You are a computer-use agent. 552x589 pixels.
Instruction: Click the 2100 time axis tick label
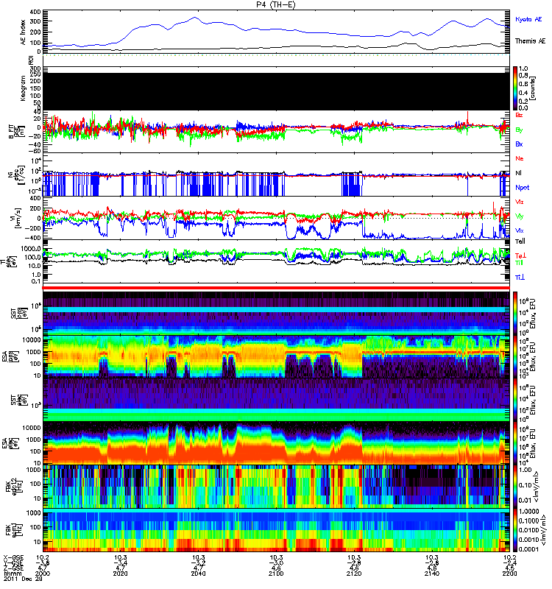(276, 574)
